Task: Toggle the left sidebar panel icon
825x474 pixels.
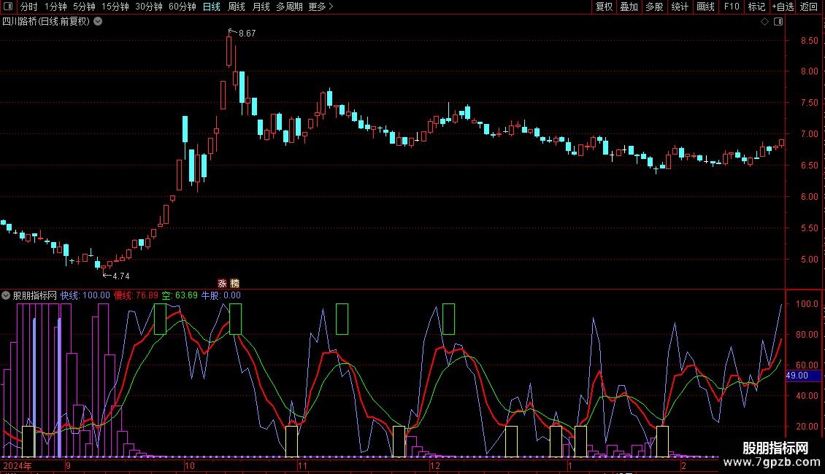Action: 8,7
